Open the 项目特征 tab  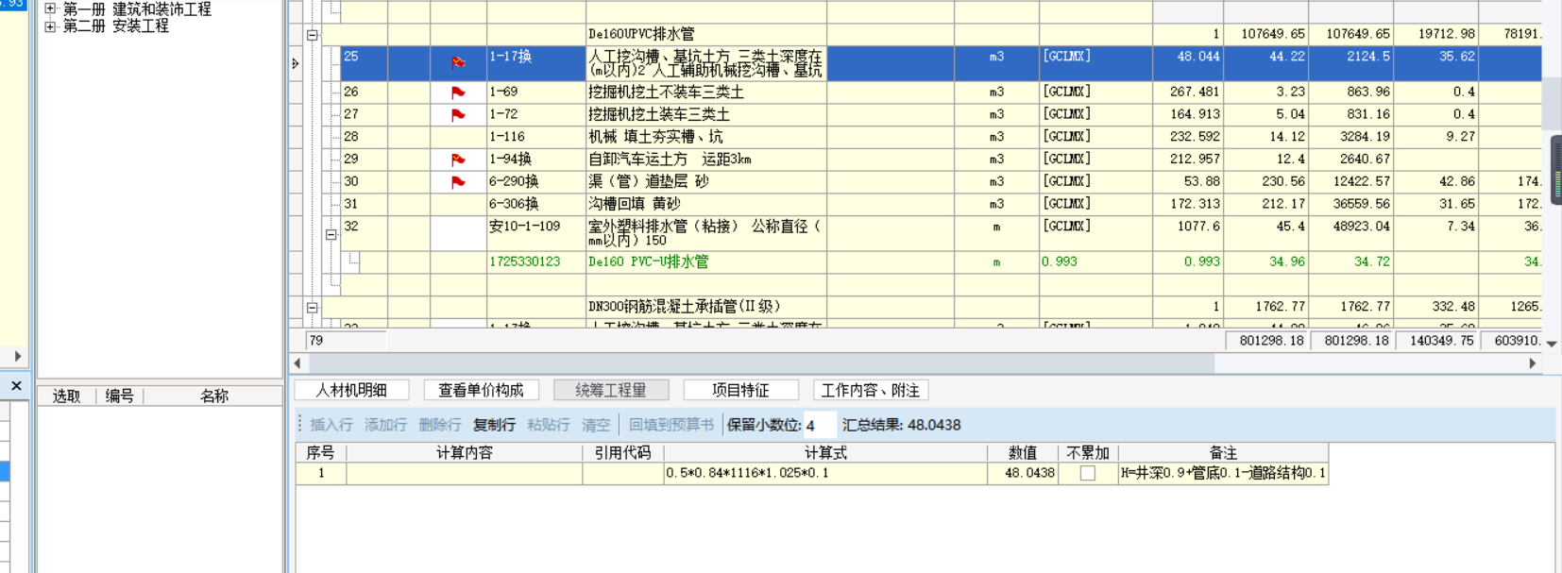coord(740,390)
